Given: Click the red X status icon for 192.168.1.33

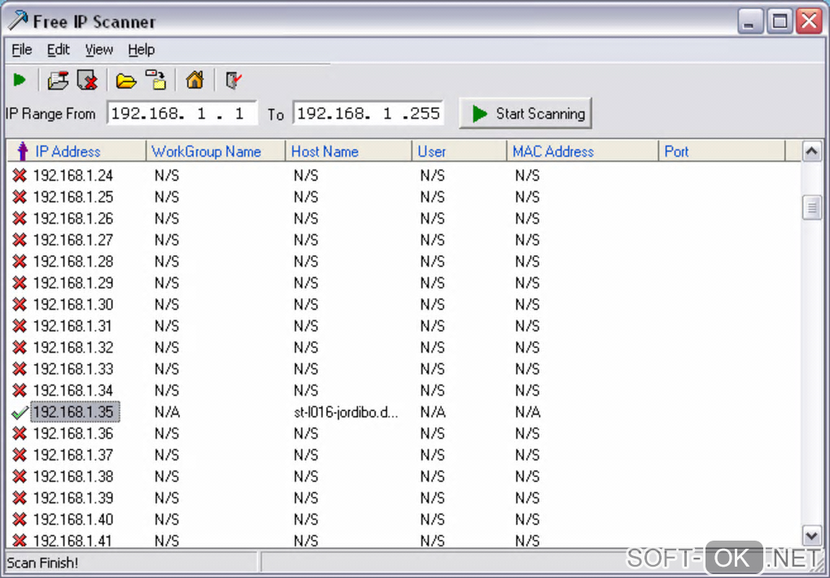Looking at the screenshot, I should pyautogui.click(x=20, y=369).
